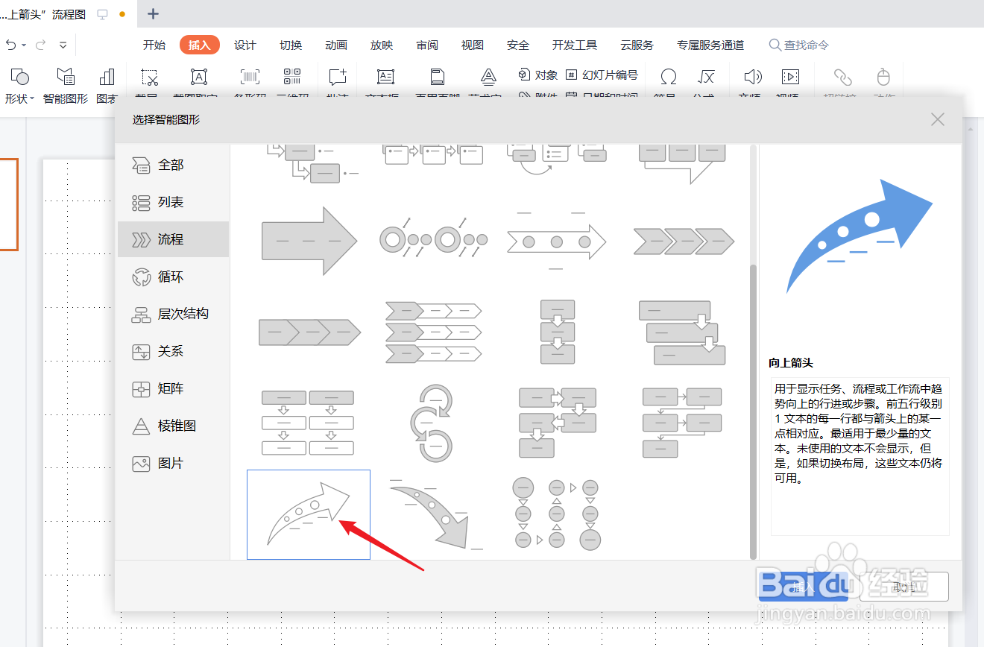The height and width of the screenshot is (647, 984).
Task: Click the Object (对象) ribbon item
Action: click(538, 75)
